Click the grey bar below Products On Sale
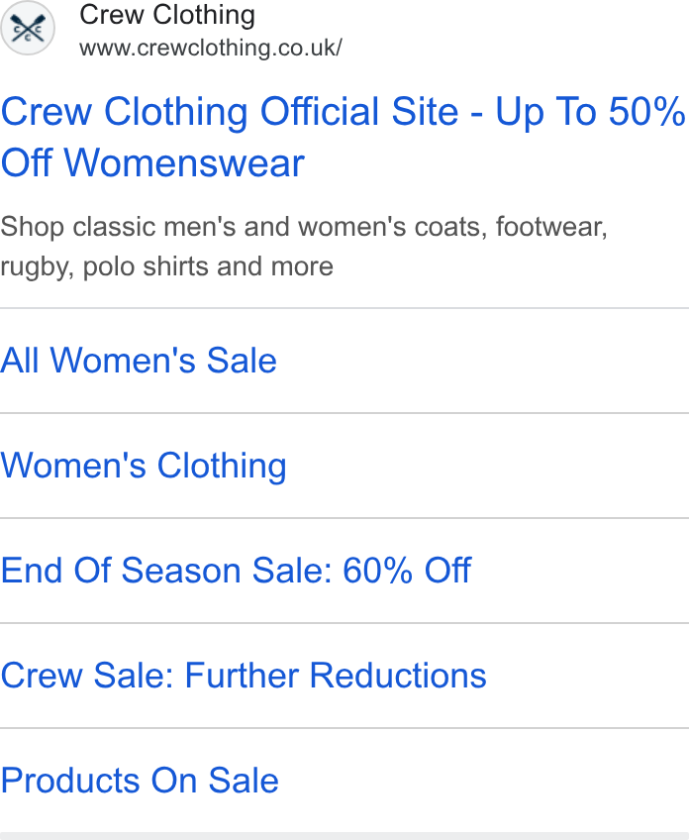The height and width of the screenshot is (840, 689). click(344, 836)
